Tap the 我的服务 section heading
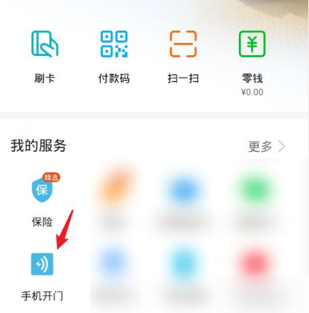Screen dimensions: 309x313 pyautogui.click(x=38, y=145)
